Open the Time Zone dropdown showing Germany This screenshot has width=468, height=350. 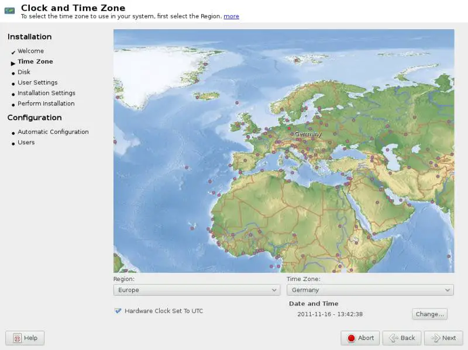[370, 290]
